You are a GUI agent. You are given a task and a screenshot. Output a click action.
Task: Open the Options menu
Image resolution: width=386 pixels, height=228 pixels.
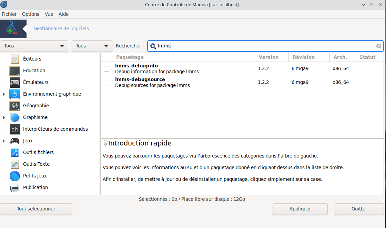point(31,14)
